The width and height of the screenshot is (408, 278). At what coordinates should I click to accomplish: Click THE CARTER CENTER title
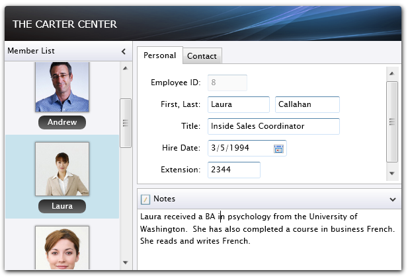pos(65,24)
